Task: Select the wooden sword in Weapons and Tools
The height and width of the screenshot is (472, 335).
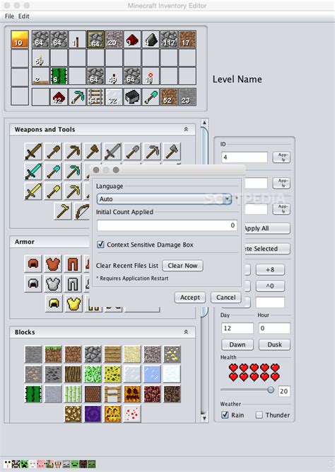Action: [33, 152]
